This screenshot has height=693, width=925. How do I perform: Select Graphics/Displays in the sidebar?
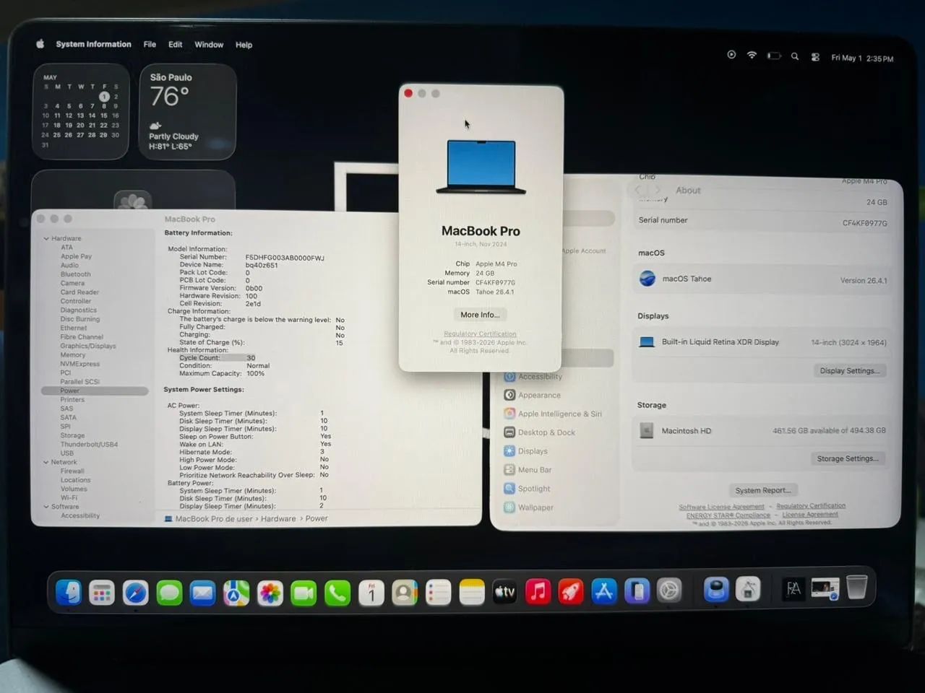pos(88,346)
